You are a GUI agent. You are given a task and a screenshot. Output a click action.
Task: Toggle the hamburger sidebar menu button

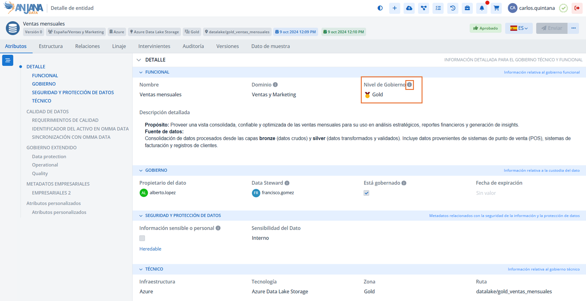tap(8, 60)
